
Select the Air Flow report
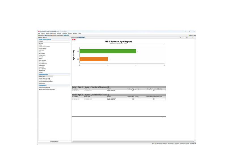coord(41,43)
